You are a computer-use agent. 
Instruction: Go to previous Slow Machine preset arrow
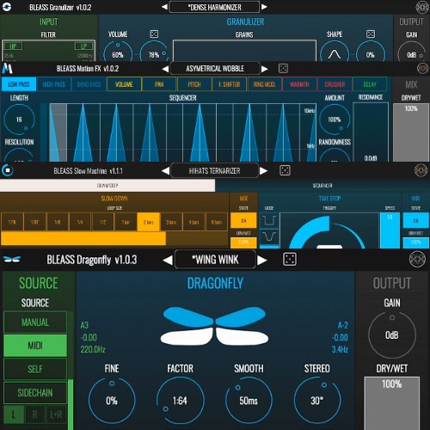click(165, 171)
